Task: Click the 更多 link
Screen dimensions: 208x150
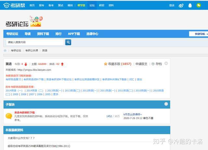Action: coord(56,94)
